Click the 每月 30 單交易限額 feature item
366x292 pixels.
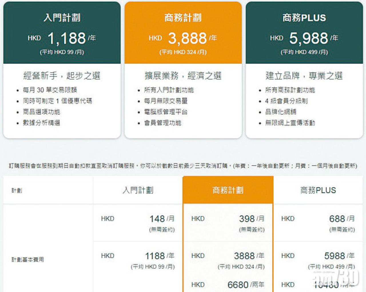tap(50, 90)
